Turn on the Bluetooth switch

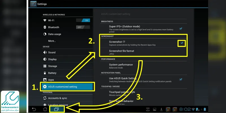coord(83,27)
